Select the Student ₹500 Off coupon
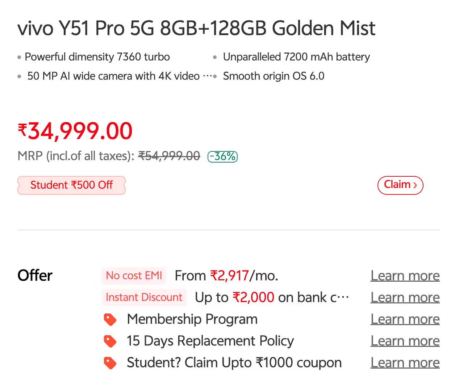 [71, 185]
